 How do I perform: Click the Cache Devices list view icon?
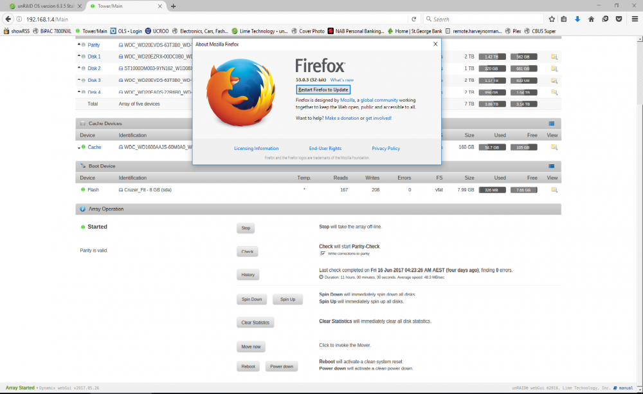[552, 124]
